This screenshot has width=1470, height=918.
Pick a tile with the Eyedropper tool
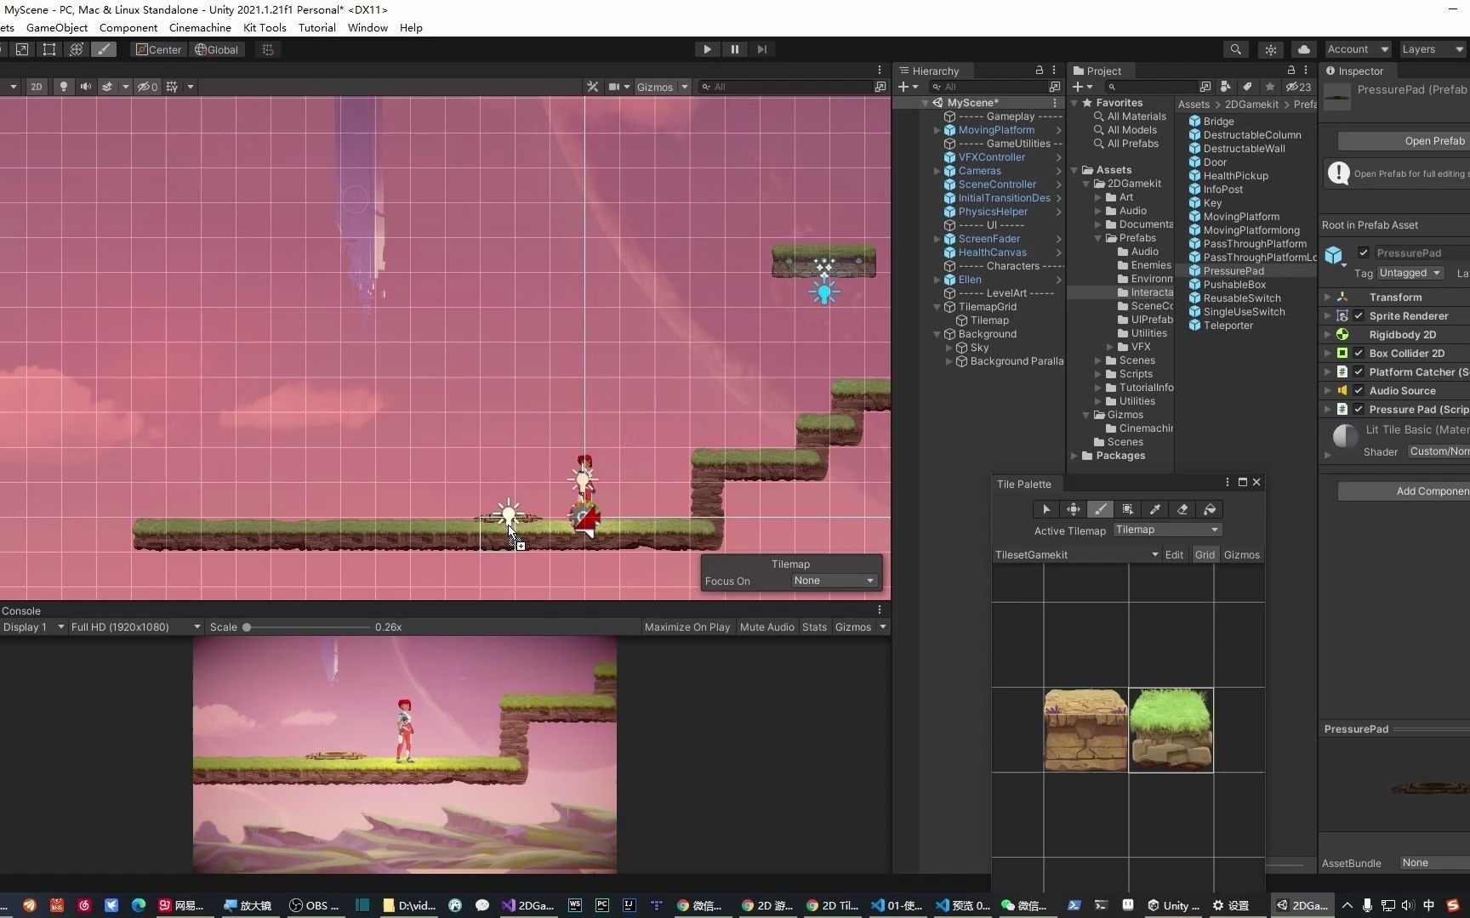pyautogui.click(x=1154, y=509)
